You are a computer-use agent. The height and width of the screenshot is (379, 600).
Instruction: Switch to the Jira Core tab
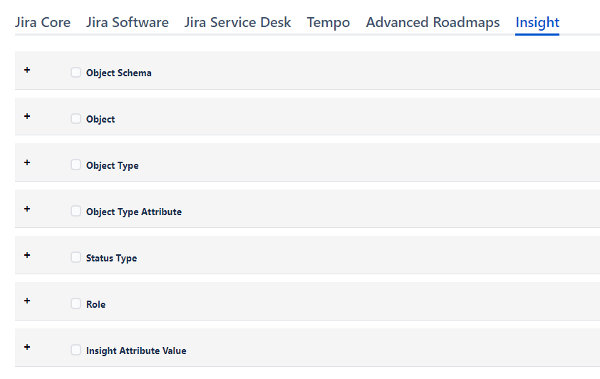[43, 22]
